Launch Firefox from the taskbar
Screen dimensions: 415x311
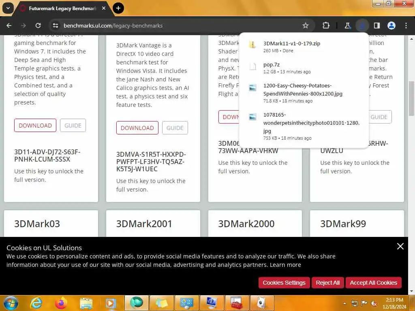point(61,303)
